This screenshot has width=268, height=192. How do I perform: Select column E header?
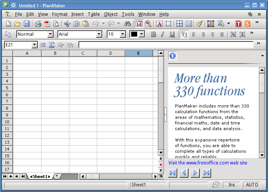(x=139, y=53)
